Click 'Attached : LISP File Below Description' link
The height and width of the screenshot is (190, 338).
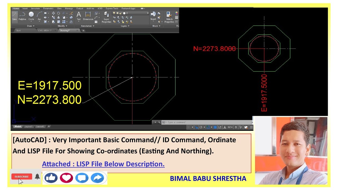tap(103, 164)
